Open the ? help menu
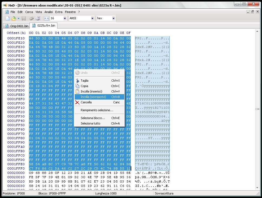The height and width of the screenshot is (198, 262). click(x=79, y=12)
